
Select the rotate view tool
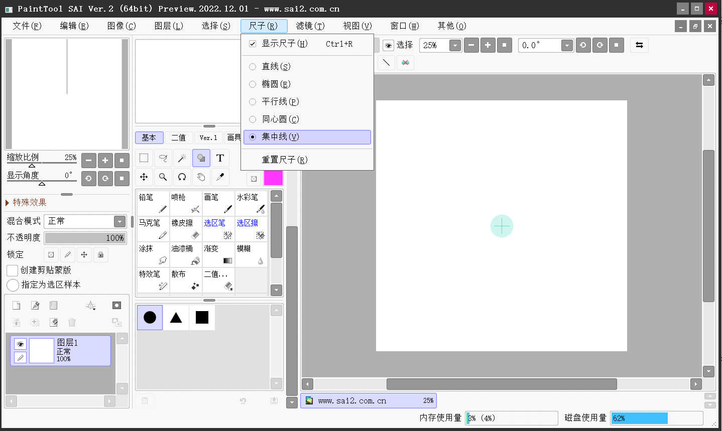point(182,177)
